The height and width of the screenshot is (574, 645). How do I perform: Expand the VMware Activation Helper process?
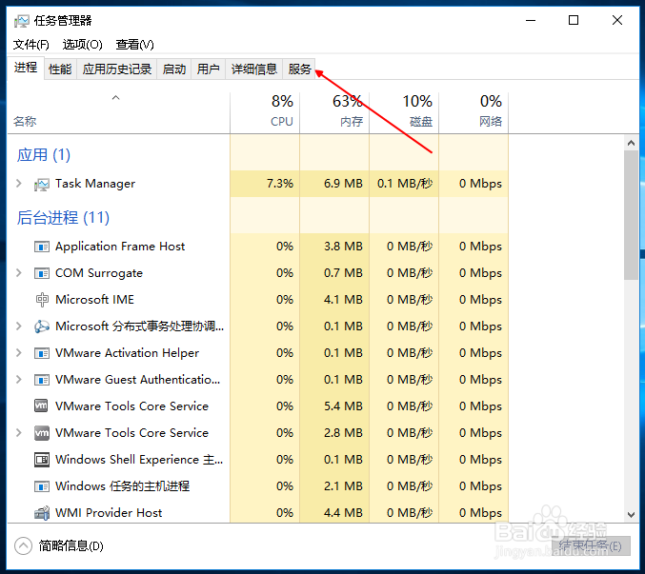tap(18, 352)
